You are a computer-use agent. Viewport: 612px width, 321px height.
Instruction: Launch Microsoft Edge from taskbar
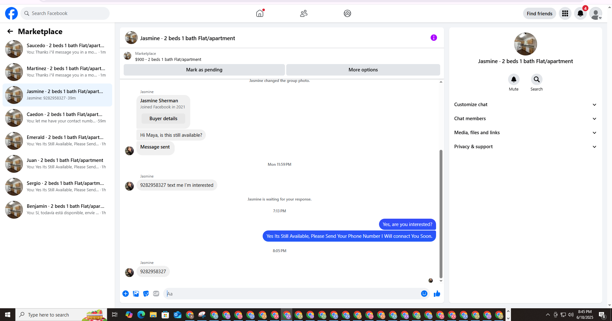point(141,315)
